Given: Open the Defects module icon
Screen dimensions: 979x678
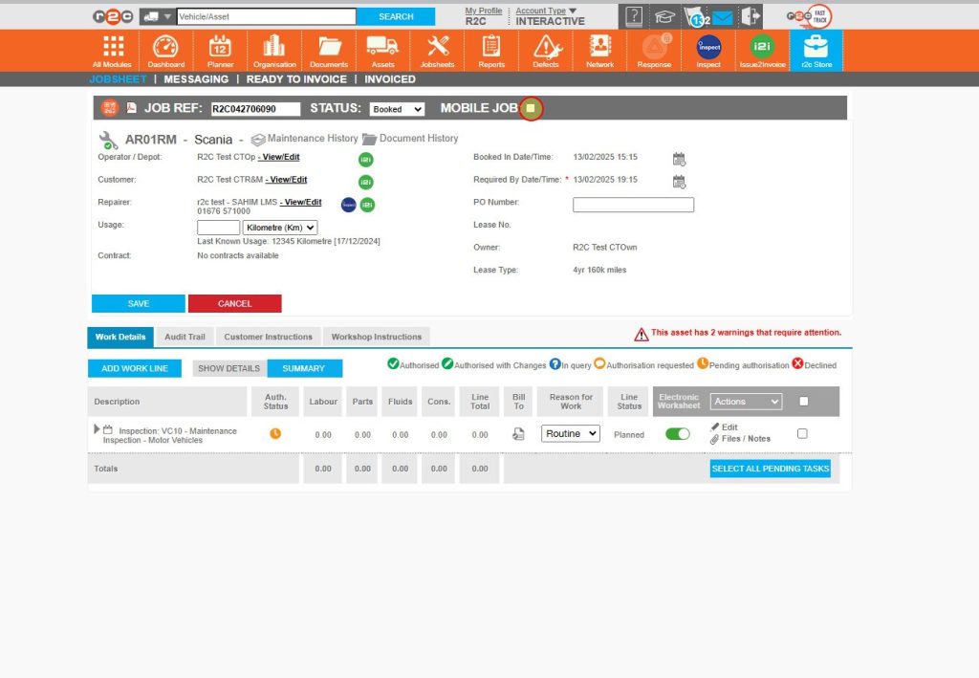Looking at the screenshot, I should (x=545, y=50).
